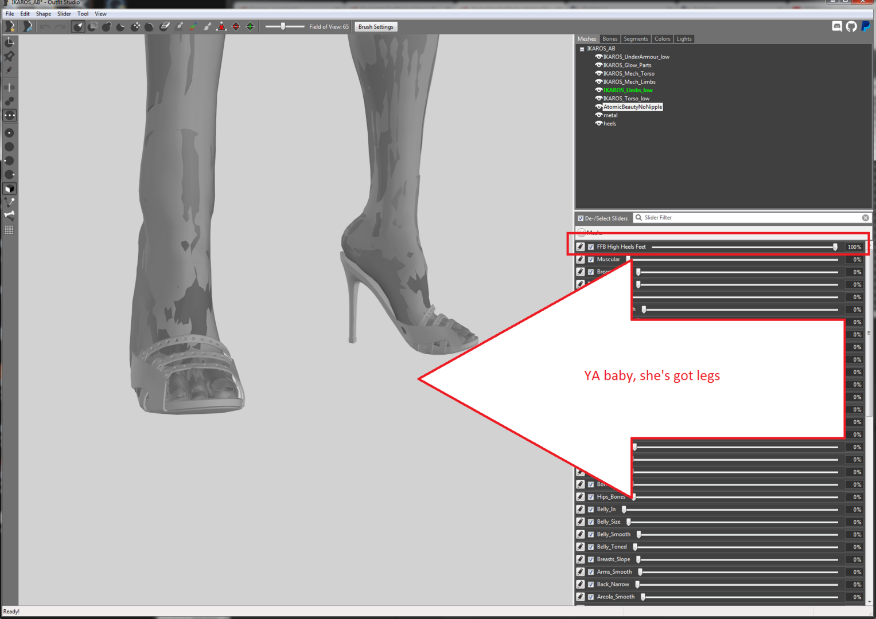Select the multicolored Color paint brush
The height and width of the screenshot is (619, 876).
coord(193,26)
